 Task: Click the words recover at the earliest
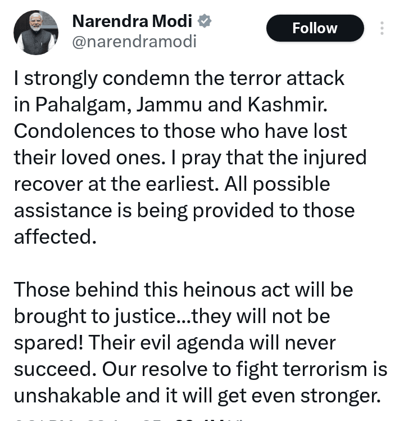(116, 184)
